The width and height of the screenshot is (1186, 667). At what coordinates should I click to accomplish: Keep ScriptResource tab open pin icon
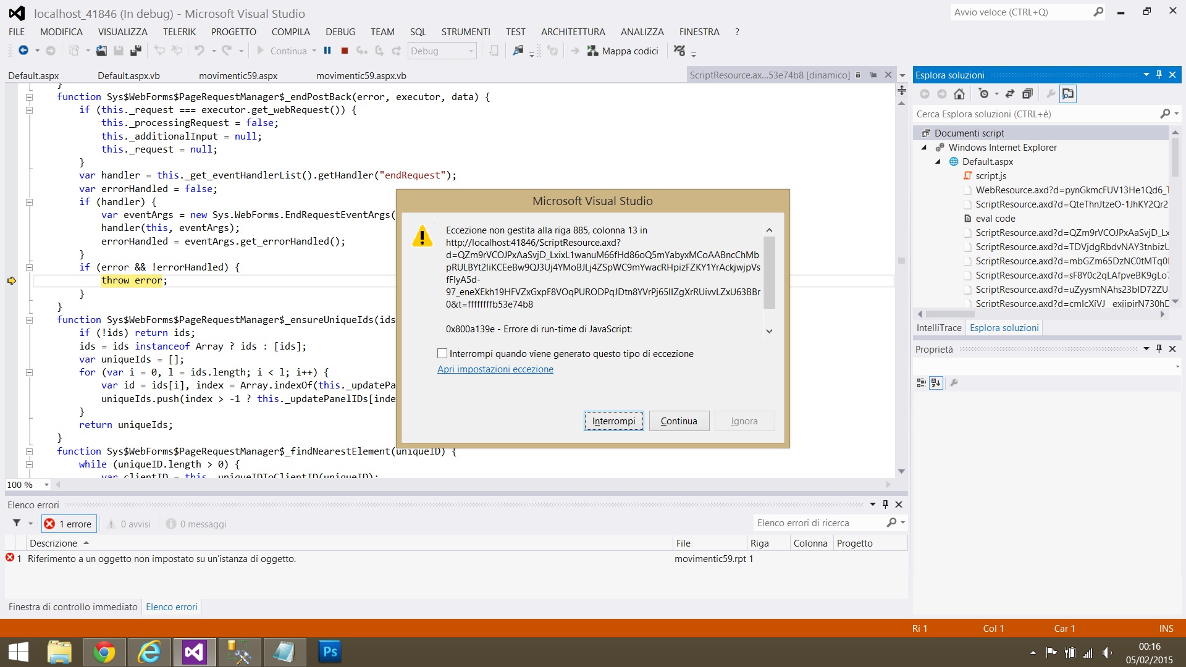point(873,75)
